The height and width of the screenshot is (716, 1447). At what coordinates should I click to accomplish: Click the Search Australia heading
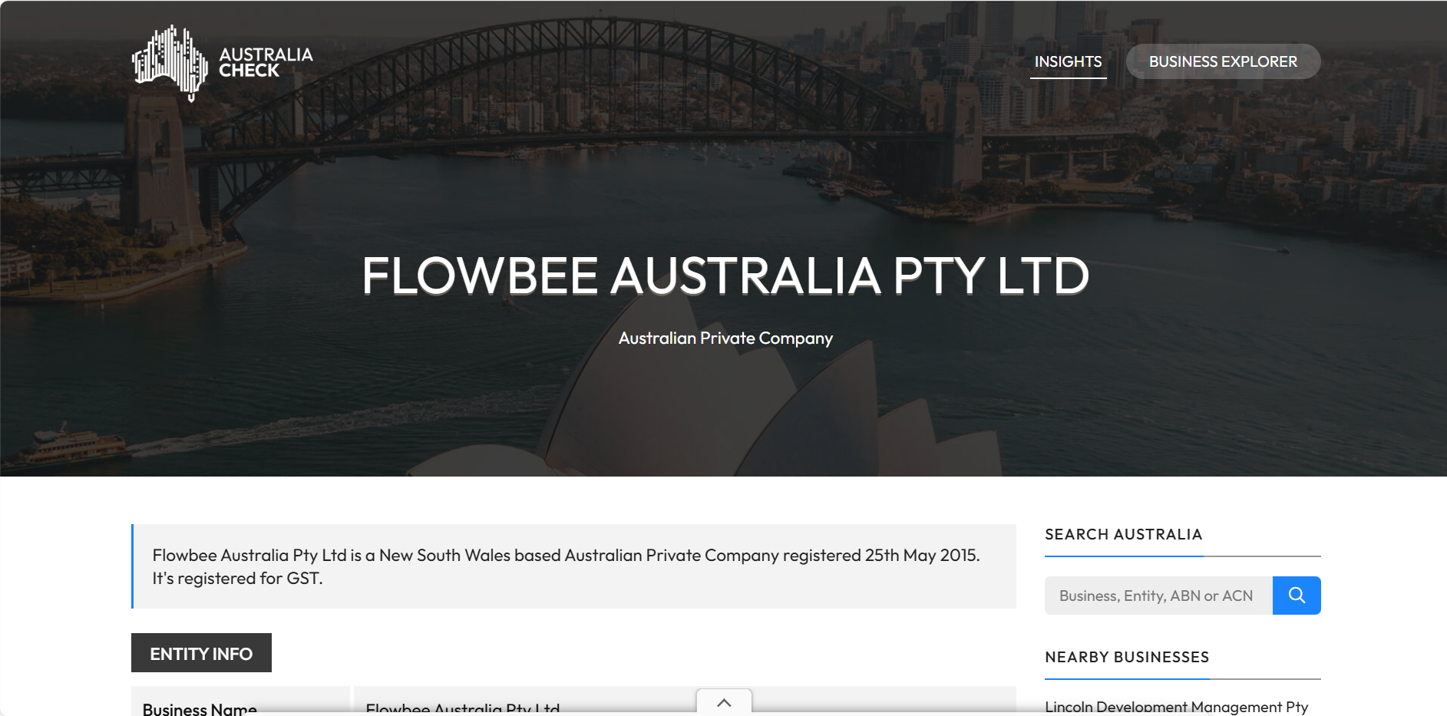click(1123, 534)
